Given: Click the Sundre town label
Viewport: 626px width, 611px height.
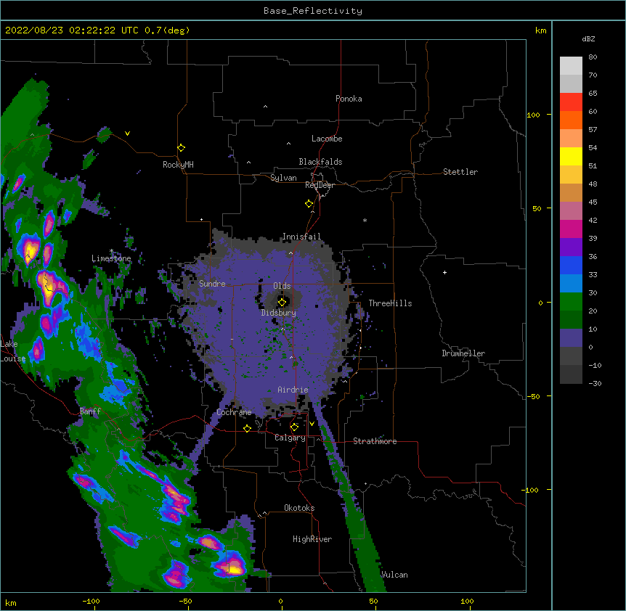Looking at the screenshot, I should 212,284.
